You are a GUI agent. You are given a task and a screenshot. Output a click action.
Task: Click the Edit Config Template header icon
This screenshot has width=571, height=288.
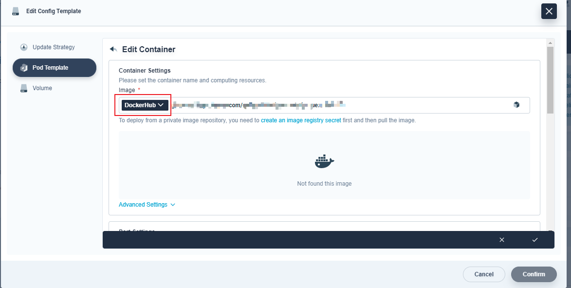[x=15, y=10]
